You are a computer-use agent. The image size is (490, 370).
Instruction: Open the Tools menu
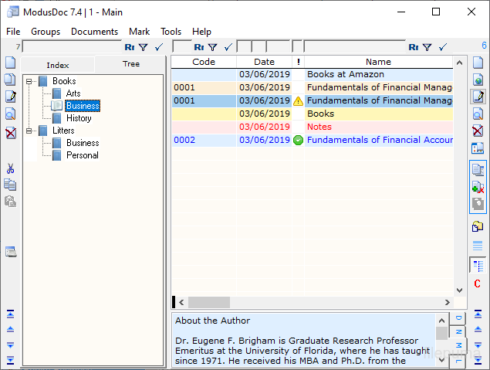click(171, 32)
